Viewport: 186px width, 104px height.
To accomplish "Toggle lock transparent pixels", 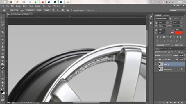I will (160, 59).
